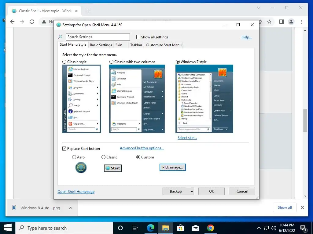Bookmark this page with the star icon

coord(269,22)
